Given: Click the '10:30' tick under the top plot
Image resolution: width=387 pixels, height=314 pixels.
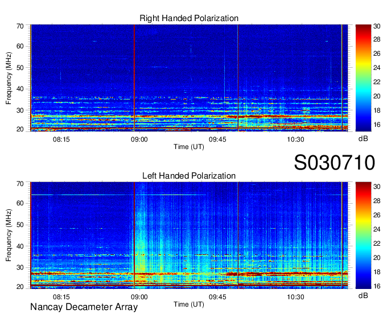Looking at the screenshot, I should click(x=295, y=139).
